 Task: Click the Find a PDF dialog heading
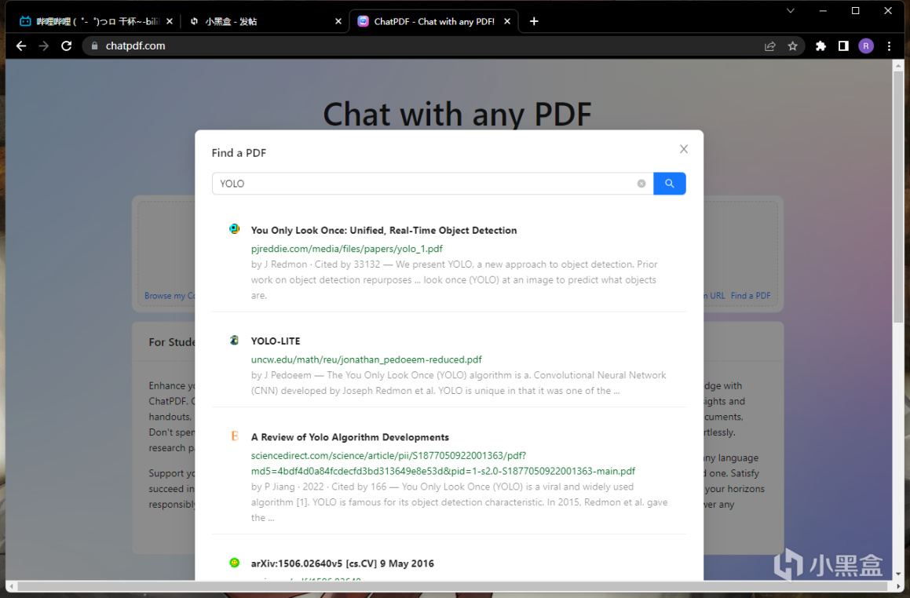coord(239,153)
